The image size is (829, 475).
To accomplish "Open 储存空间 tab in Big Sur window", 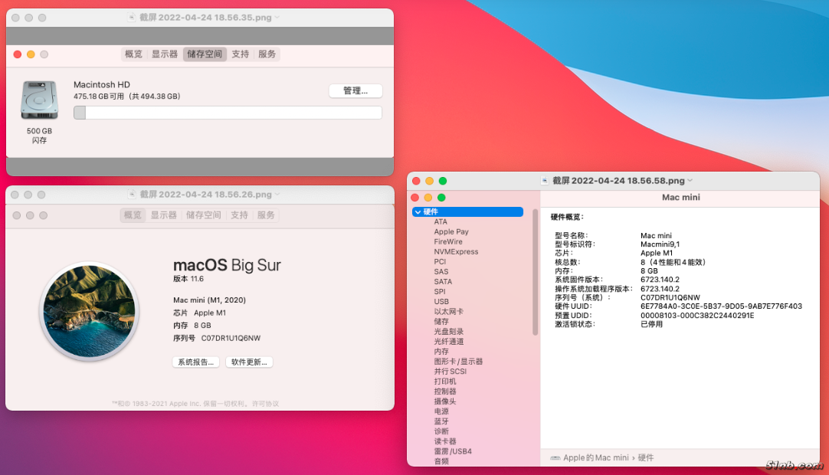I will coord(204,215).
